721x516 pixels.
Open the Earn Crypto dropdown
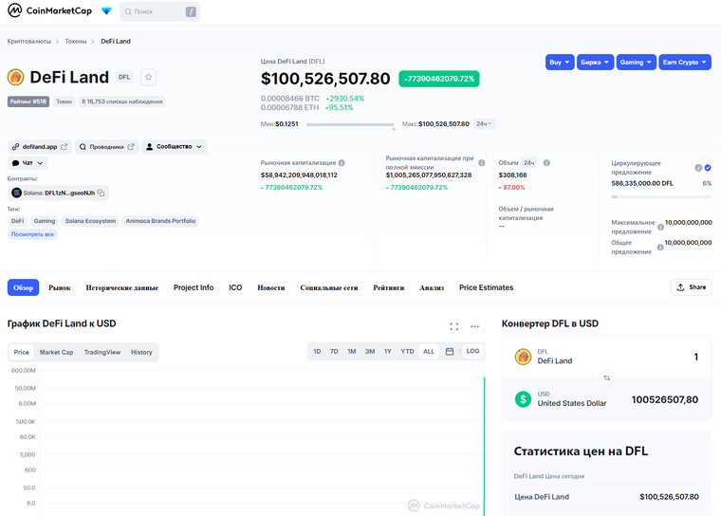[685, 62]
